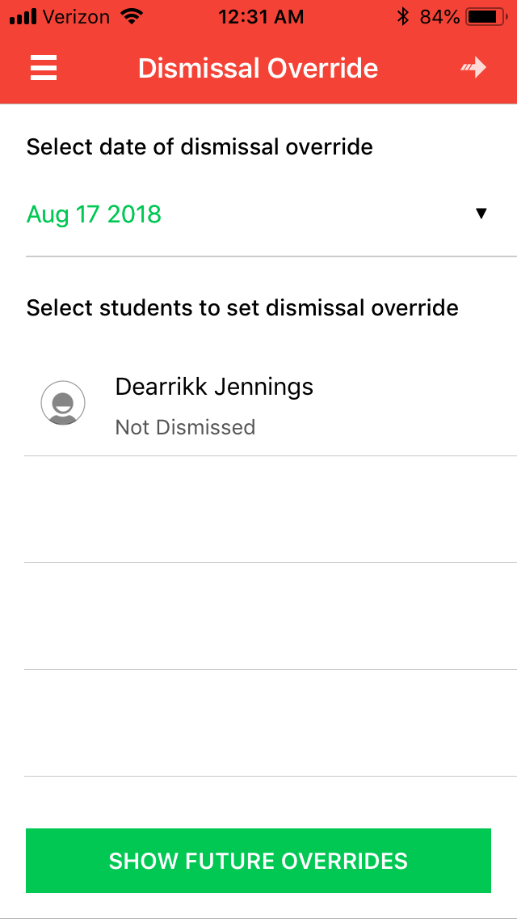517x919 pixels.
Task: Tap the Dismissal Override title
Action: pyautogui.click(x=258, y=68)
